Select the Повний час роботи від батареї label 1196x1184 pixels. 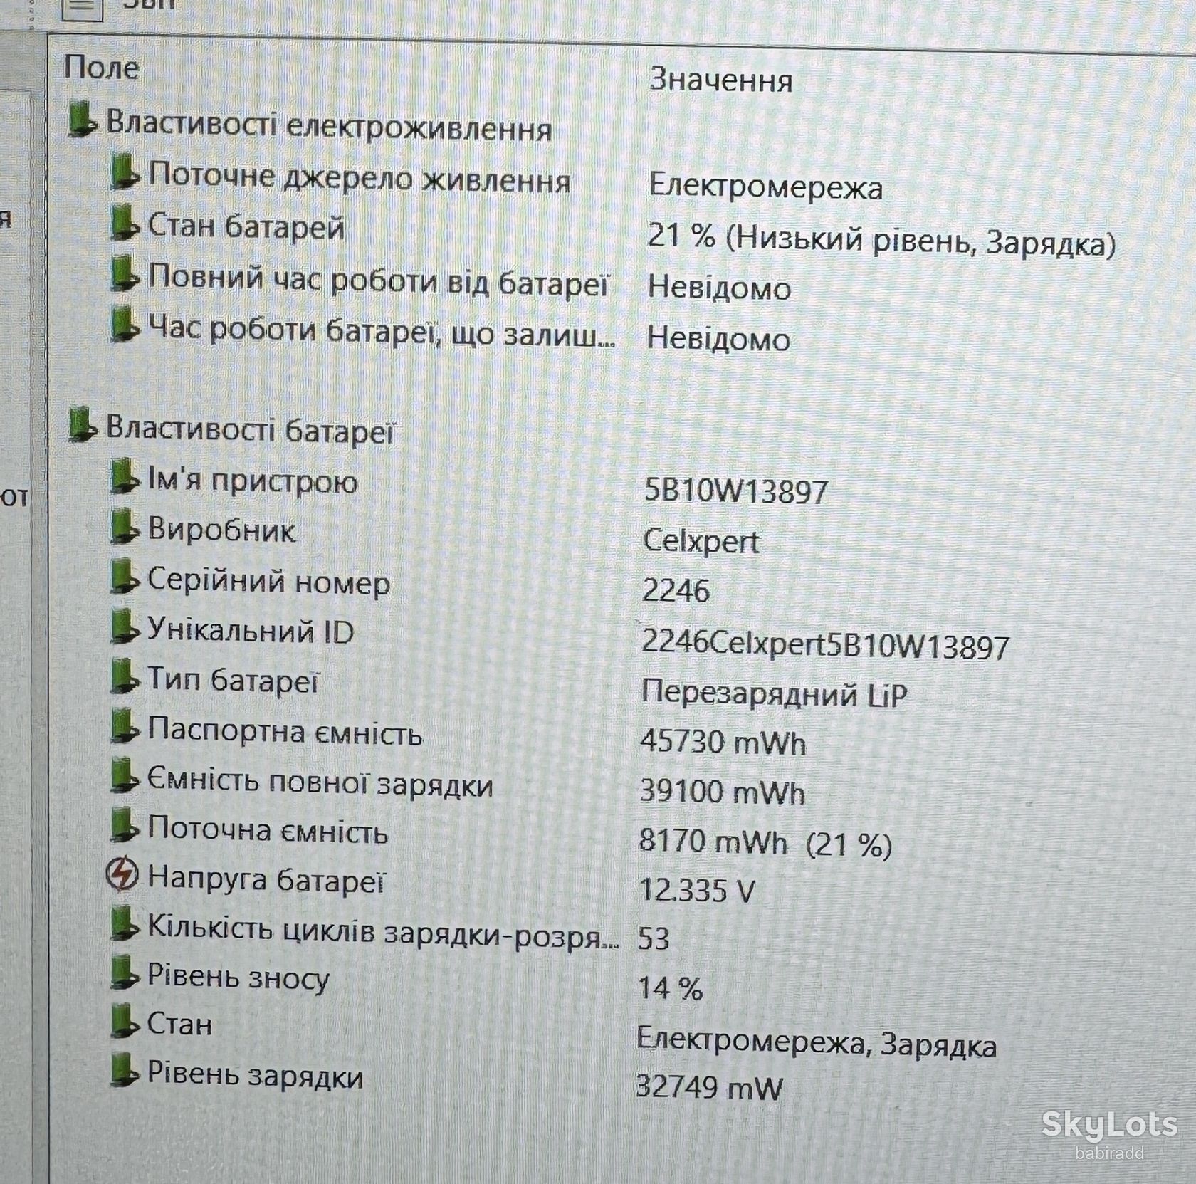pyautogui.click(x=378, y=281)
